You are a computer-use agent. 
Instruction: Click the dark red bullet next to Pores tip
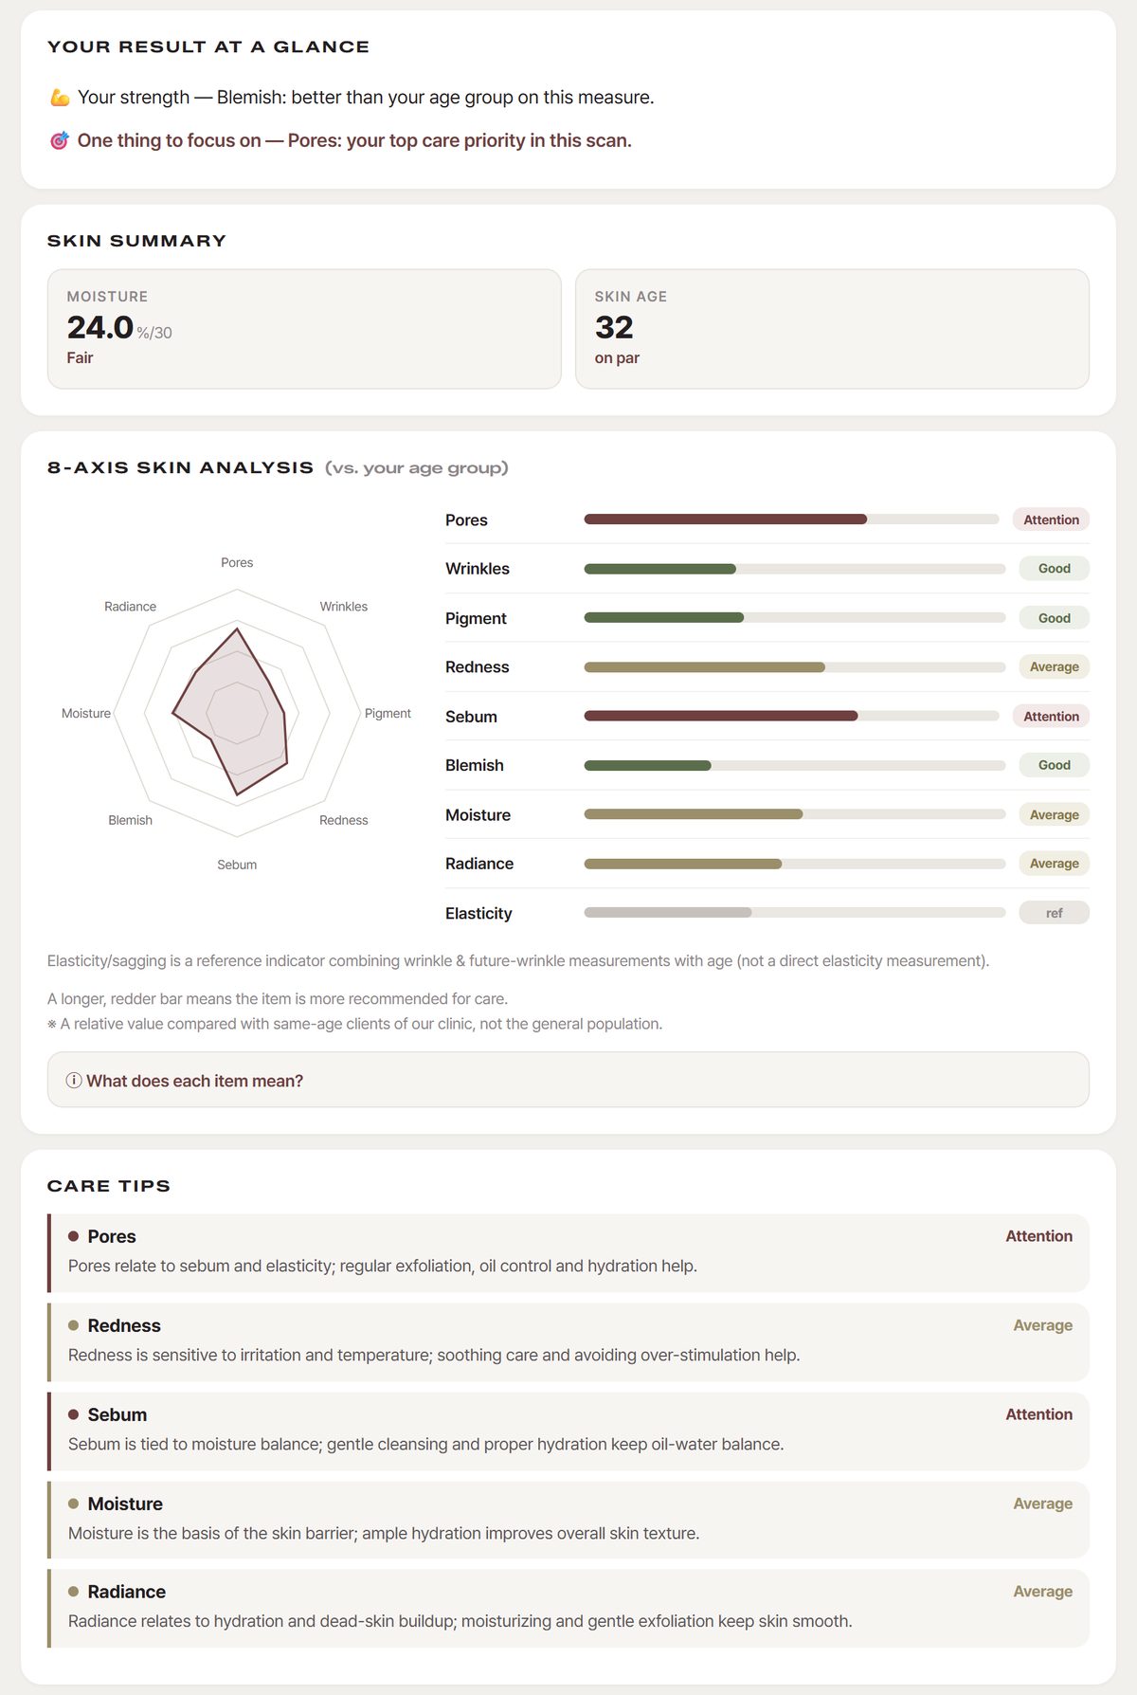(x=73, y=1236)
